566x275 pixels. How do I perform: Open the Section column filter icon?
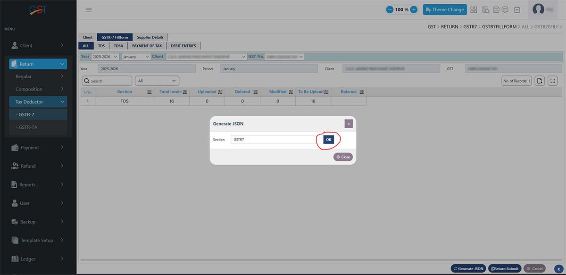(x=149, y=92)
